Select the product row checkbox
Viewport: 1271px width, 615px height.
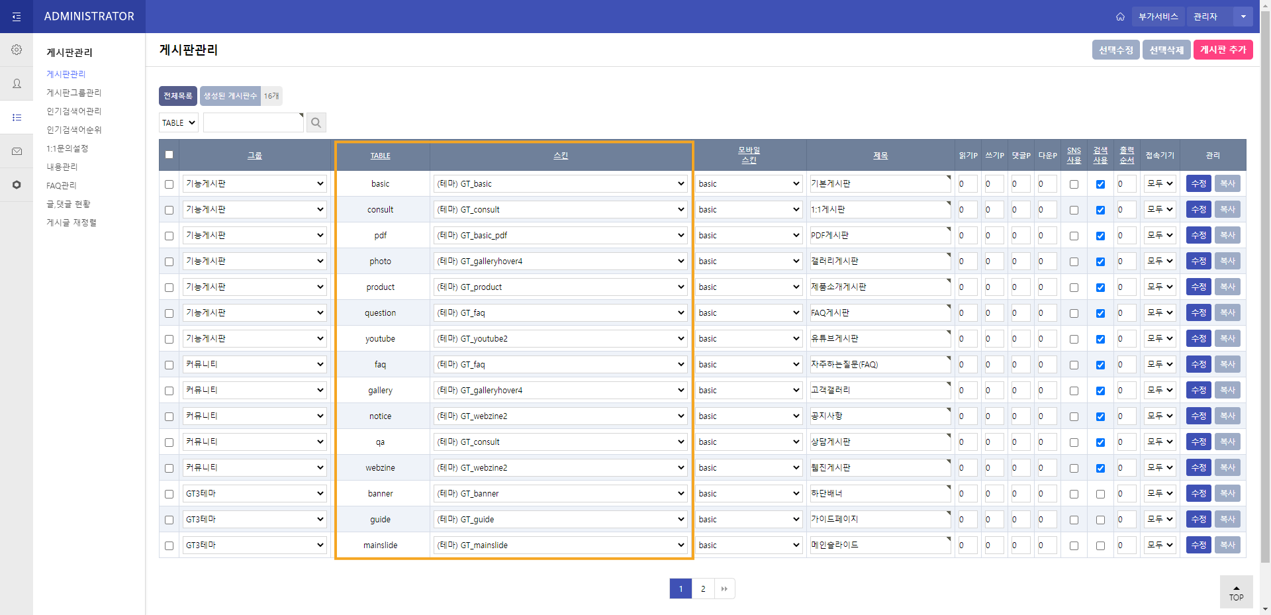[x=169, y=287]
